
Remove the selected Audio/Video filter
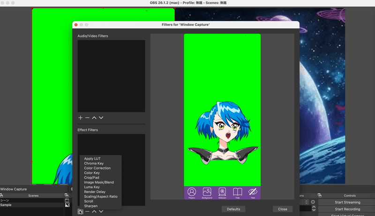click(87, 117)
